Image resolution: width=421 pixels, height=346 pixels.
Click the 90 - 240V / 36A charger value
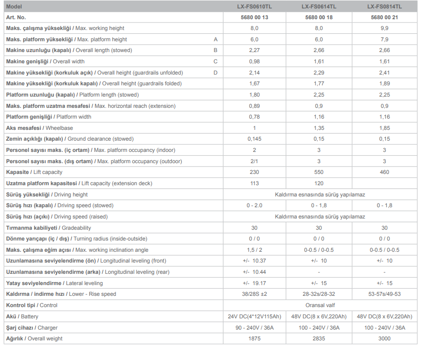point(254,328)
